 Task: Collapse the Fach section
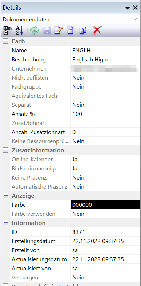[6, 41]
